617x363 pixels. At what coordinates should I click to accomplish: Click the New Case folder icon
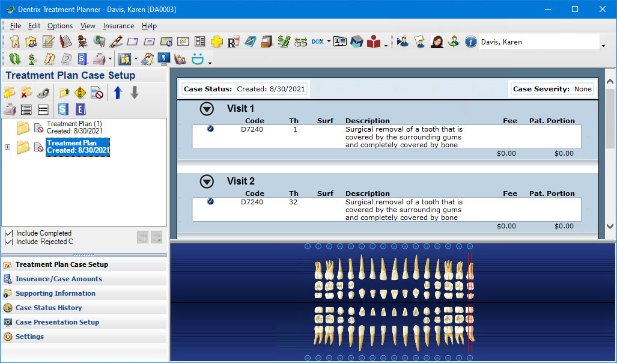pos(10,93)
